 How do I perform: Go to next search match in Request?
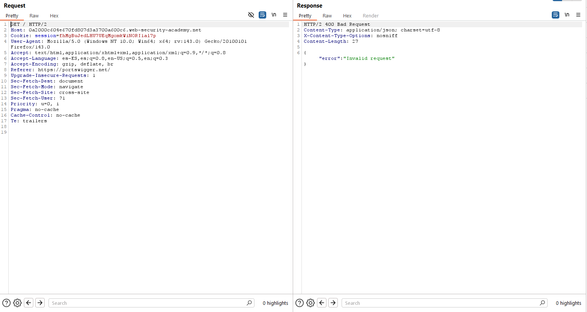40,303
